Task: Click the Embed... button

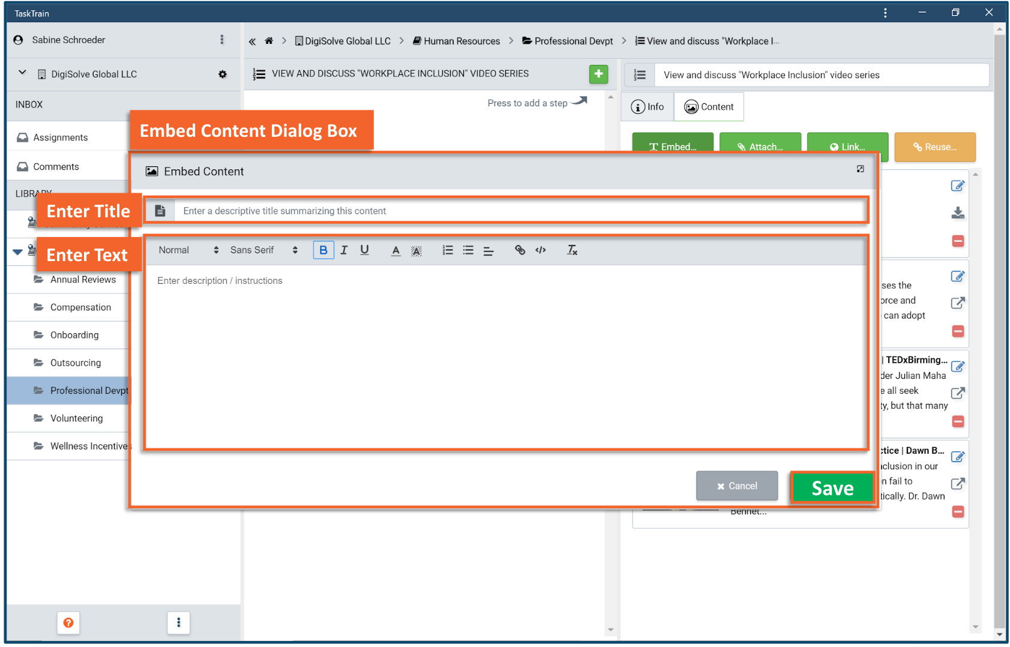Action: click(x=673, y=143)
